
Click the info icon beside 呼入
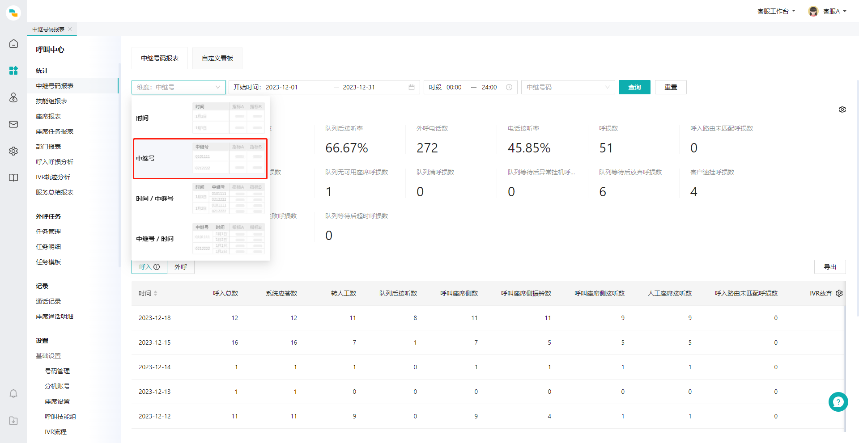point(157,267)
